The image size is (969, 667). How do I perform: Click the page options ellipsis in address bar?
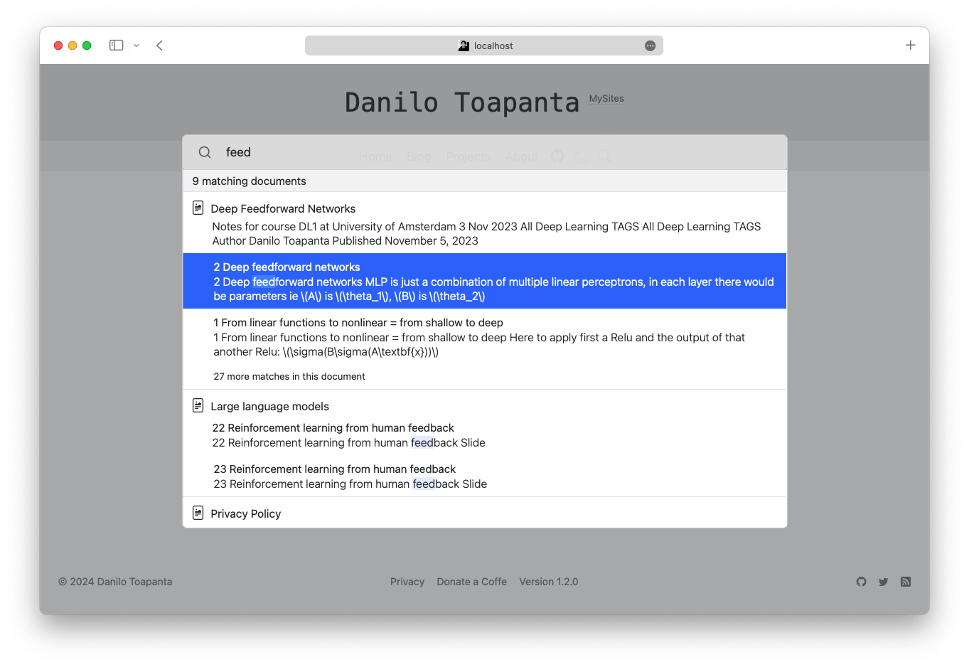coord(650,46)
